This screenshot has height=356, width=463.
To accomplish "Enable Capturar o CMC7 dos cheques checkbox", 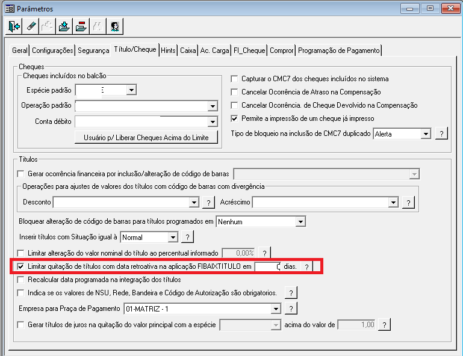I will click(x=234, y=79).
